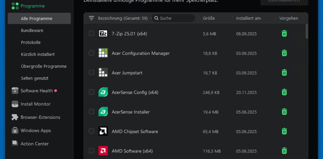This screenshot has height=159, width=323.
Task: Click into the Suche search field
Action: coord(173,18)
